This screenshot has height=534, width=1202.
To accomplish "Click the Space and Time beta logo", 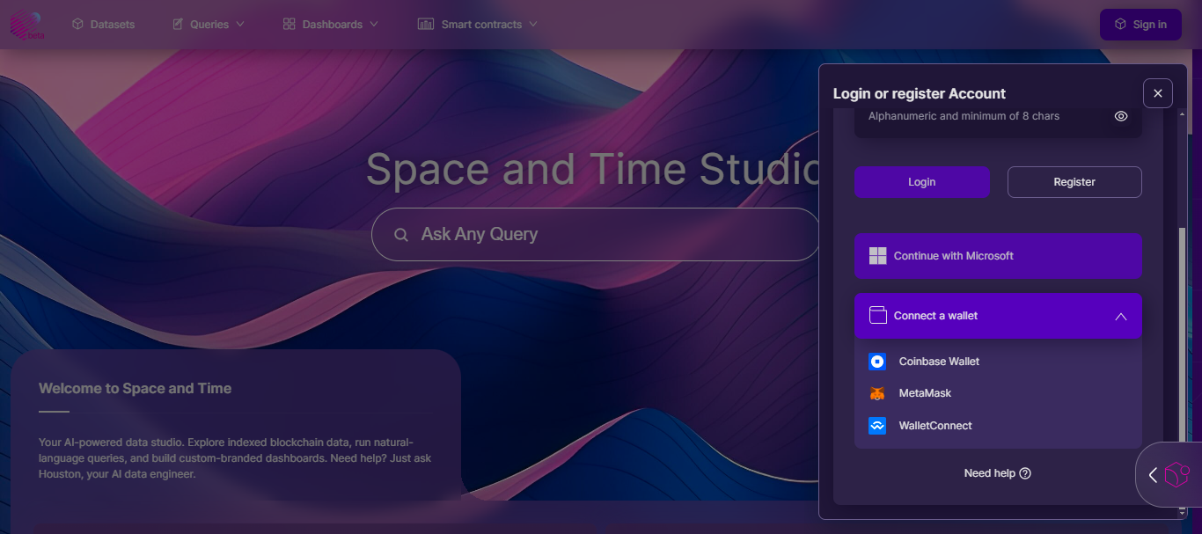I will click(x=26, y=24).
